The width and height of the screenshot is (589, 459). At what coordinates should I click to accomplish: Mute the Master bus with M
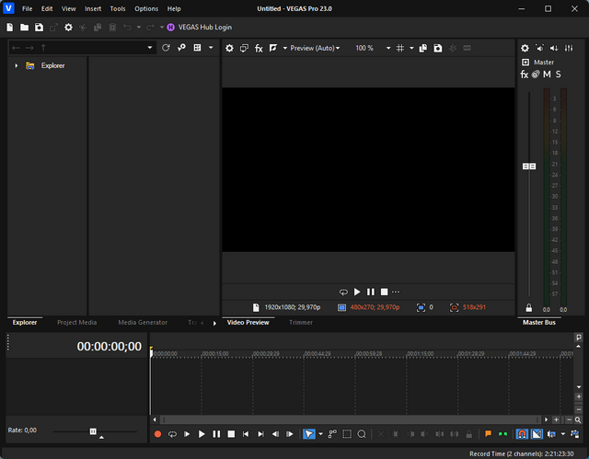(547, 74)
